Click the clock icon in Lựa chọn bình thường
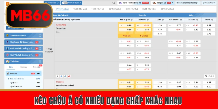Image resolution: width=218 pixels, height=109 pixels. pos(178,3)
